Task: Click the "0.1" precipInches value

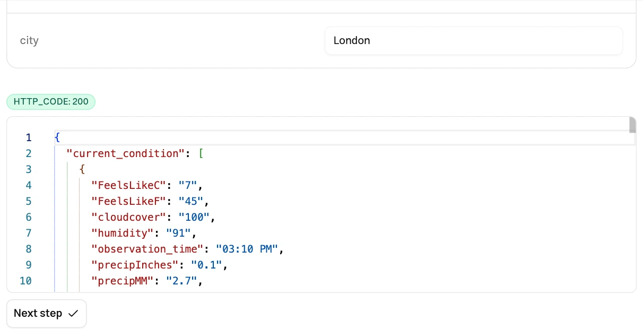Action: pos(207,265)
